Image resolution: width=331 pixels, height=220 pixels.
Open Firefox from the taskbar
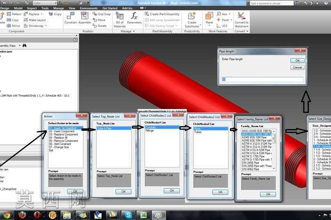[22, 215]
